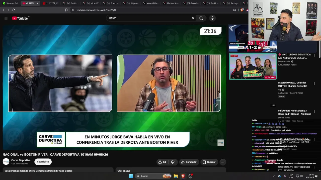Show hidden system tray icons chevron
The image size is (321, 180).
(274, 176)
